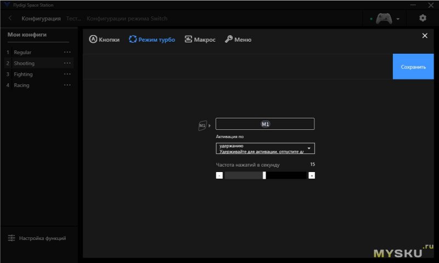Open the Активация по dropdown
This screenshot has height=263, width=439.
[265, 148]
